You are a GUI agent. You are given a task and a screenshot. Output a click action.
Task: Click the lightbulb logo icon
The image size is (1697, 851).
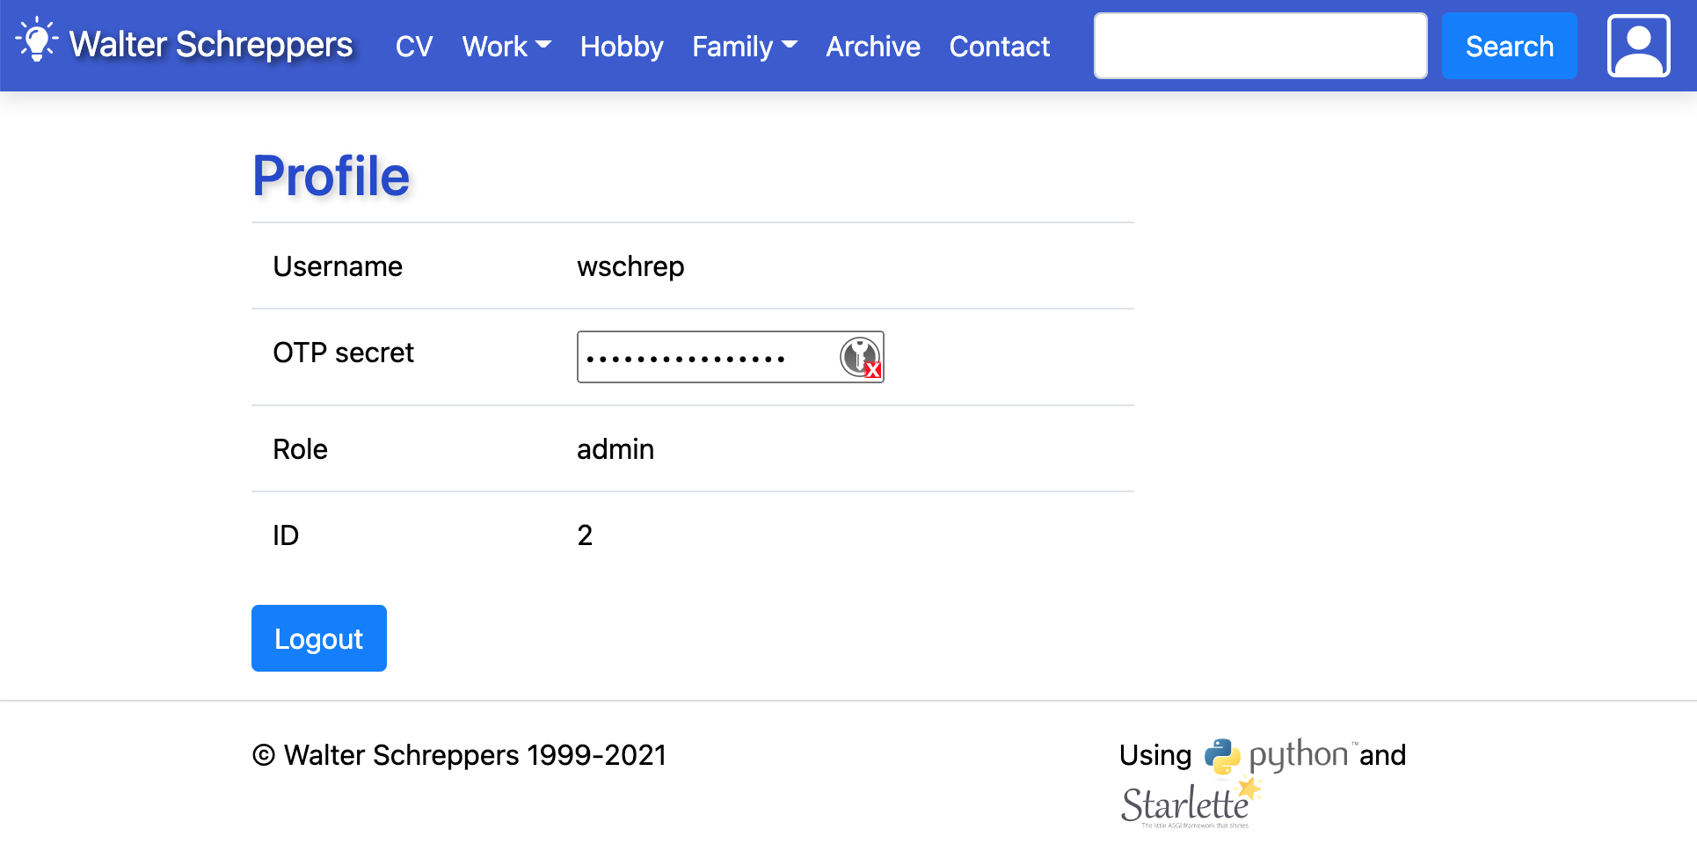coord(36,40)
